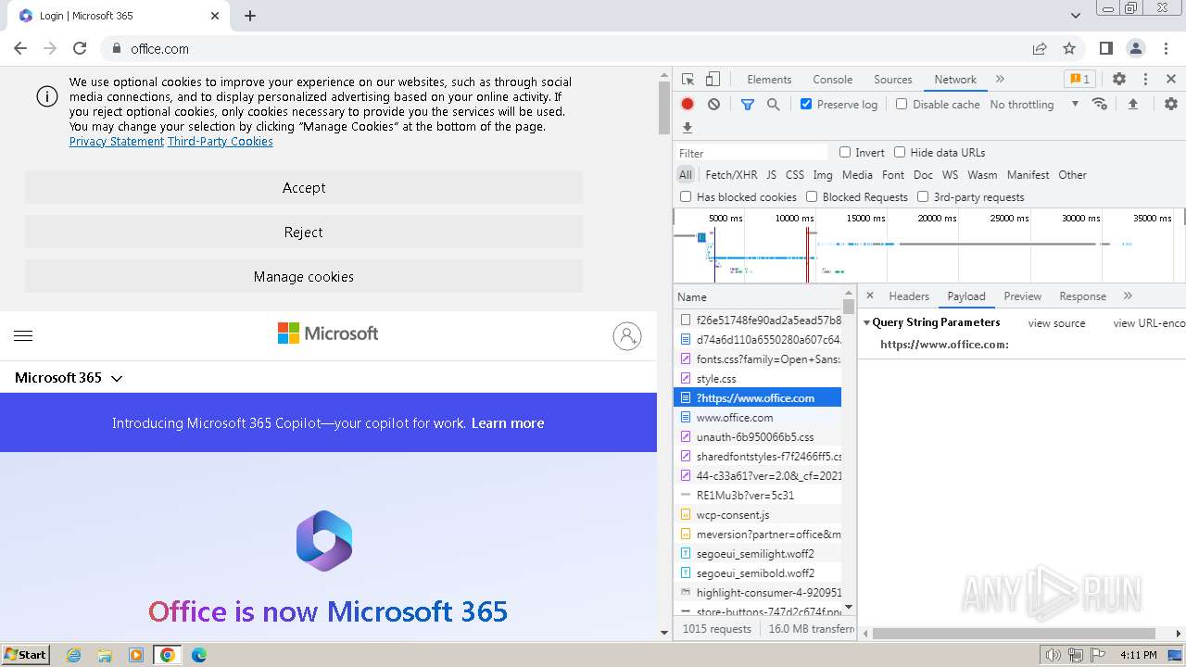
Task: Open the Privacy Statement link
Action: pos(117,142)
